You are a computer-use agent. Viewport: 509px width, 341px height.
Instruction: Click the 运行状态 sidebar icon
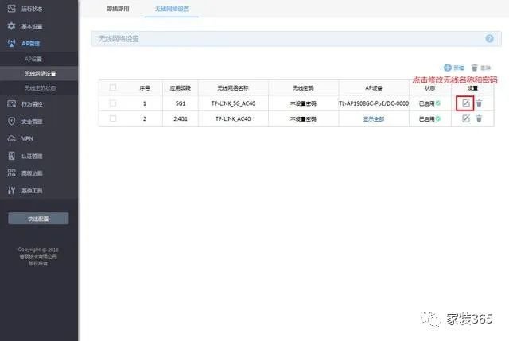click(x=11, y=9)
